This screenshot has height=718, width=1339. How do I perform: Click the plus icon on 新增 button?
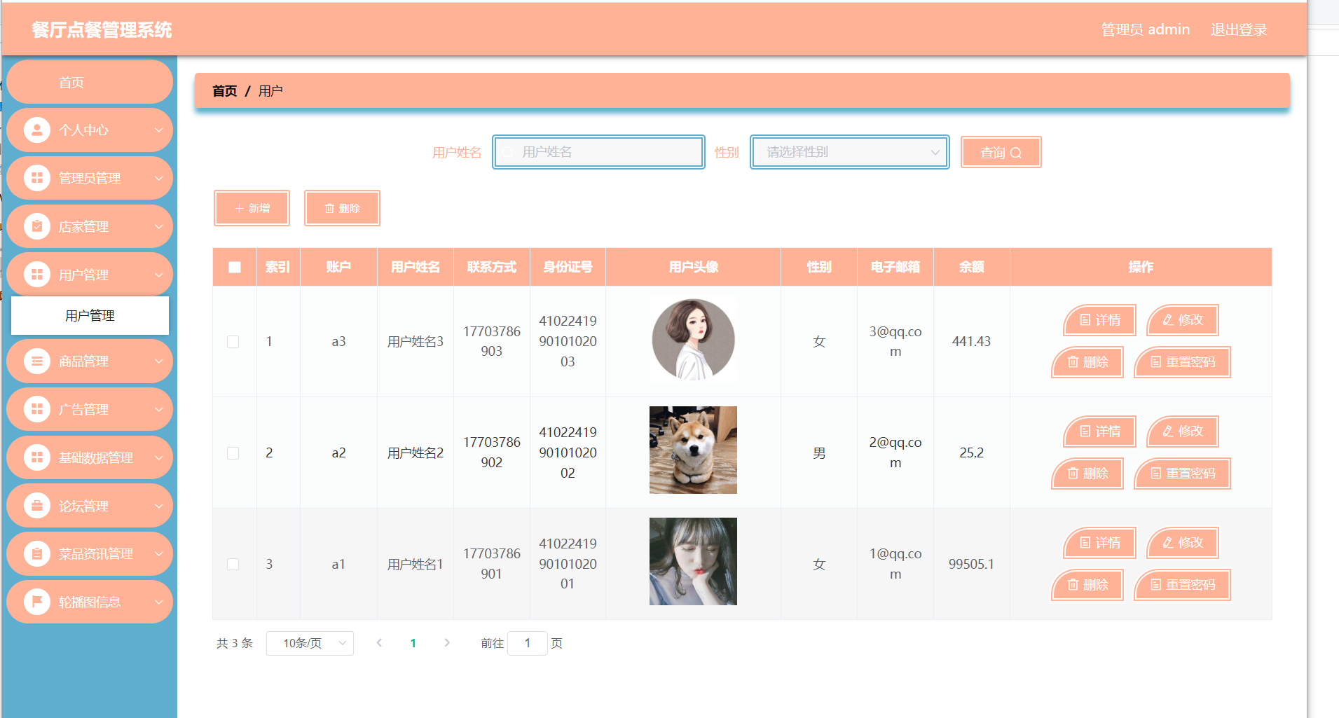click(238, 207)
